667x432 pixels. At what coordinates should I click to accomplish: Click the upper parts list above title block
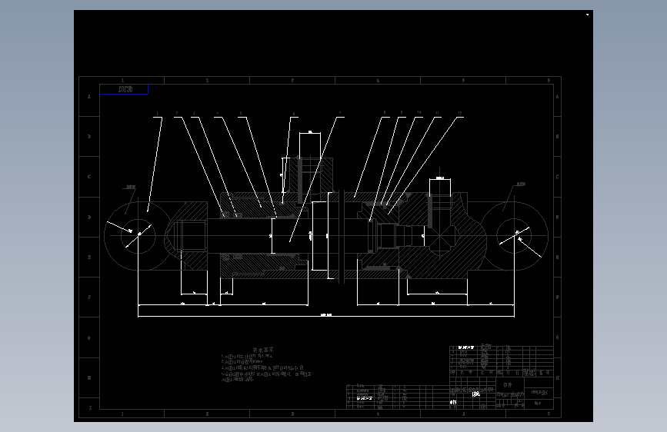click(502, 361)
